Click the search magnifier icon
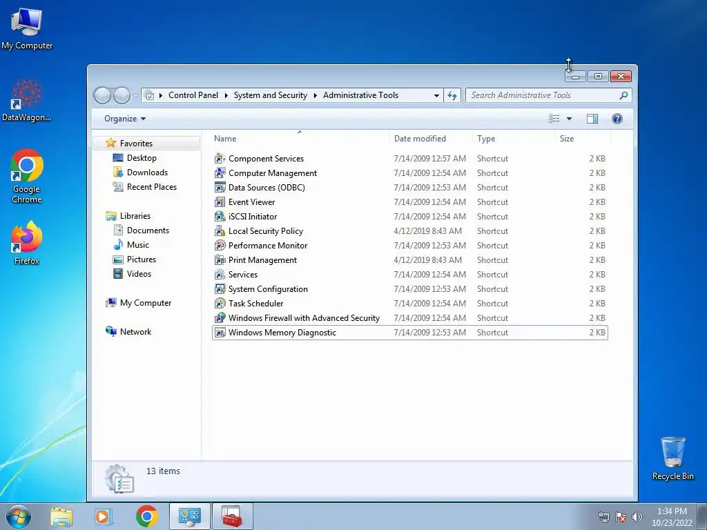This screenshot has width=707, height=530. click(623, 95)
